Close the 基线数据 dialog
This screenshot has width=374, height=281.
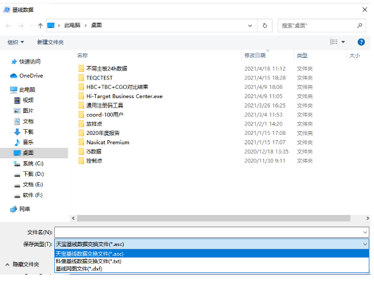point(365,9)
